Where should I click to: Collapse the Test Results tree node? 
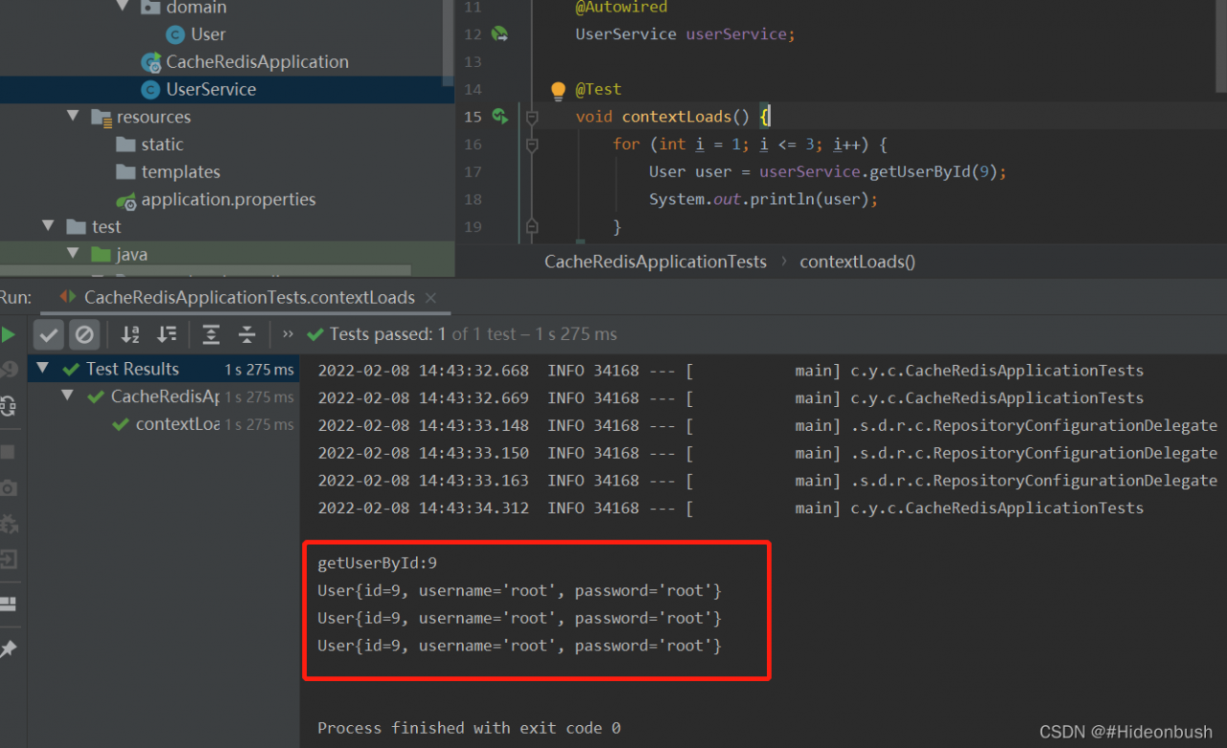click(x=43, y=369)
